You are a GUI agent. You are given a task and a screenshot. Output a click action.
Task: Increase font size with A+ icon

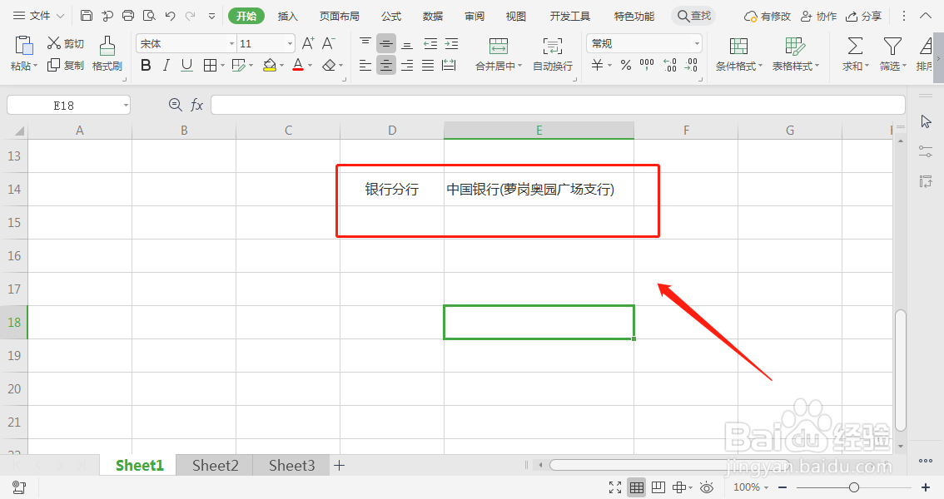[308, 43]
